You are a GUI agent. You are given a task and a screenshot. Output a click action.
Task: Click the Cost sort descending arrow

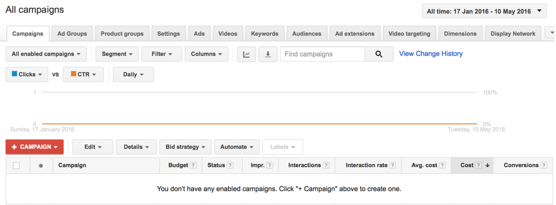pos(487,165)
